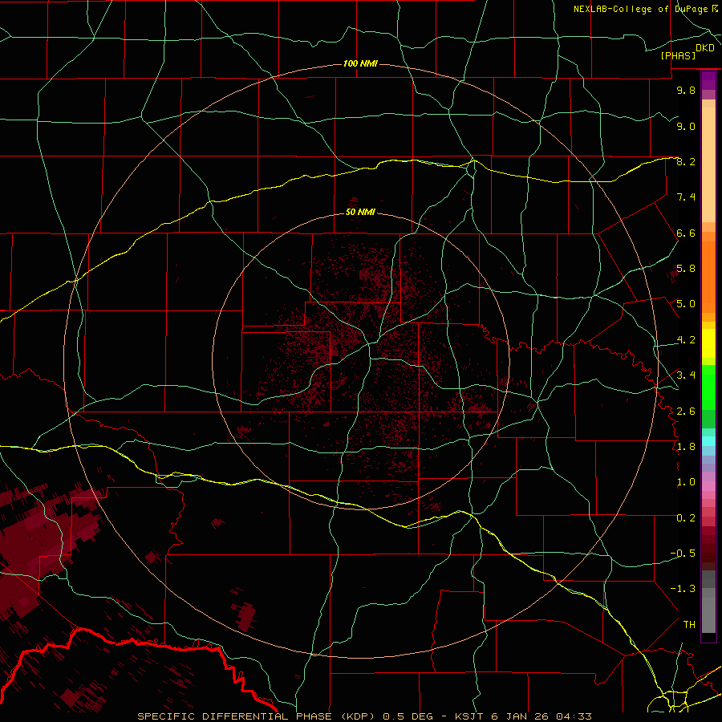Click the -0.5 scale value

[x=683, y=554]
